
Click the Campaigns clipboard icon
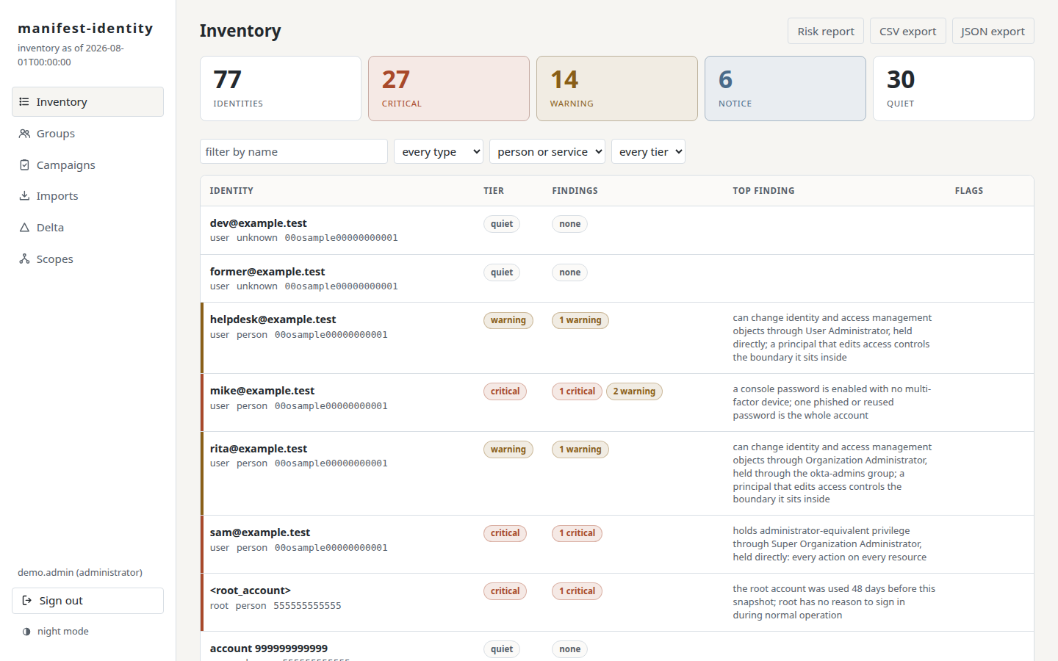click(24, 165)
